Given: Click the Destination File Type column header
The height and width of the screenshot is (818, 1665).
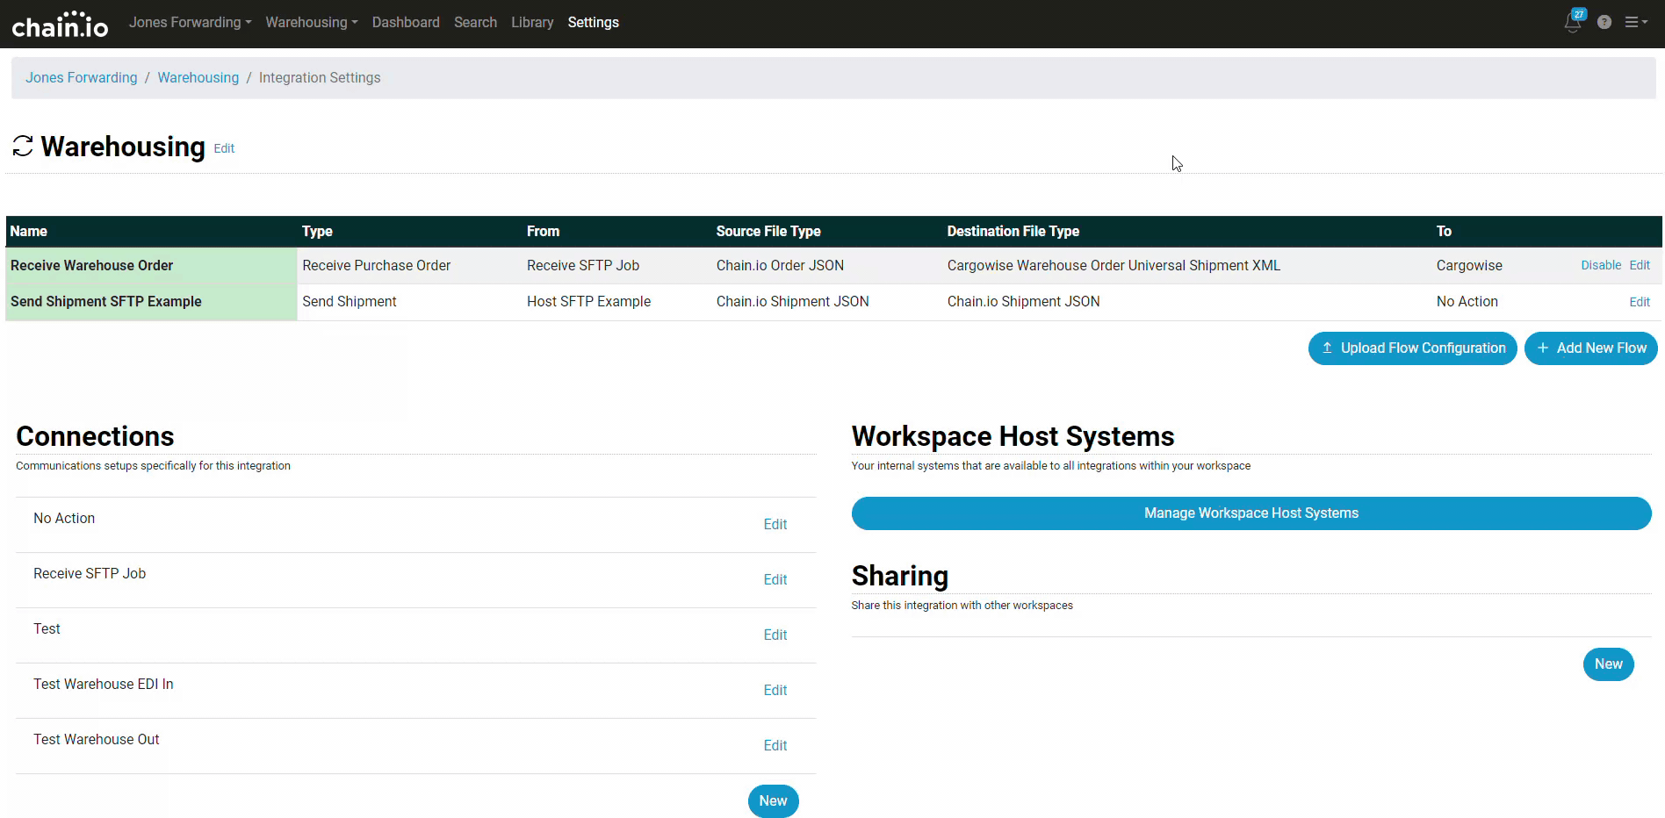Looking at the screenshot, I should [x=1013, y=231].
